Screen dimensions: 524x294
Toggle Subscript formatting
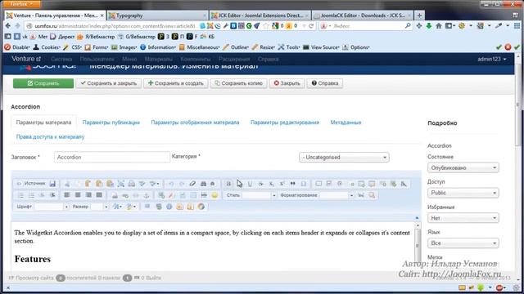271,184
